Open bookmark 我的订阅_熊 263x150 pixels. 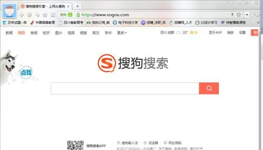click(98, 23)
